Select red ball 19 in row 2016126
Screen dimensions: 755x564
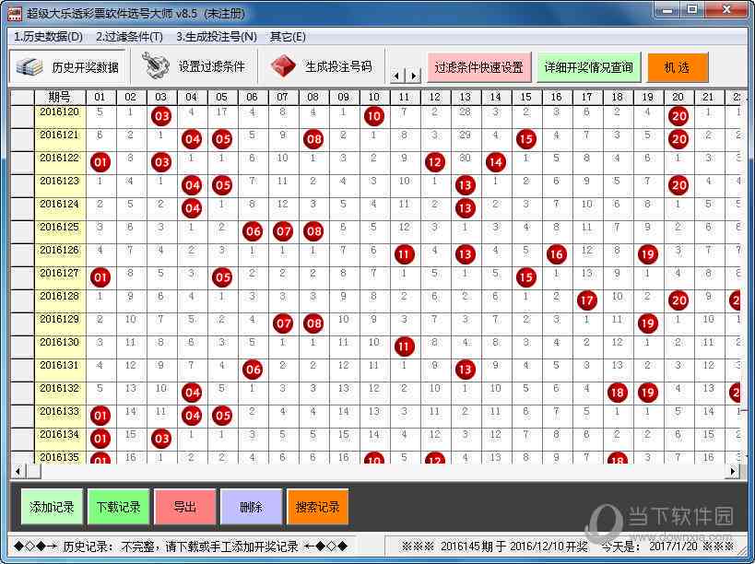(x=648, y=254)
